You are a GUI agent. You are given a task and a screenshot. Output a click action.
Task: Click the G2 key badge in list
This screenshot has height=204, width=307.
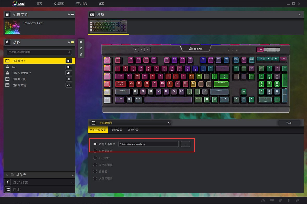pos(69,85)
